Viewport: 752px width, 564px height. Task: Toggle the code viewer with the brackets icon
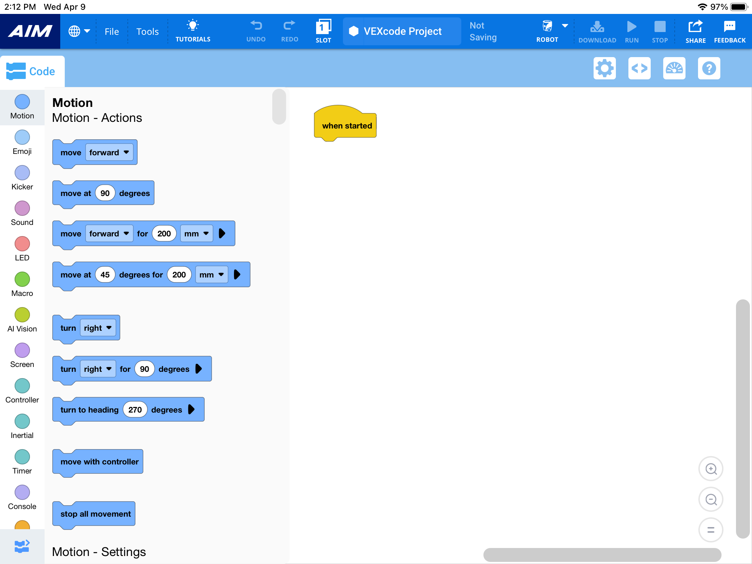[x=640, y=68]
